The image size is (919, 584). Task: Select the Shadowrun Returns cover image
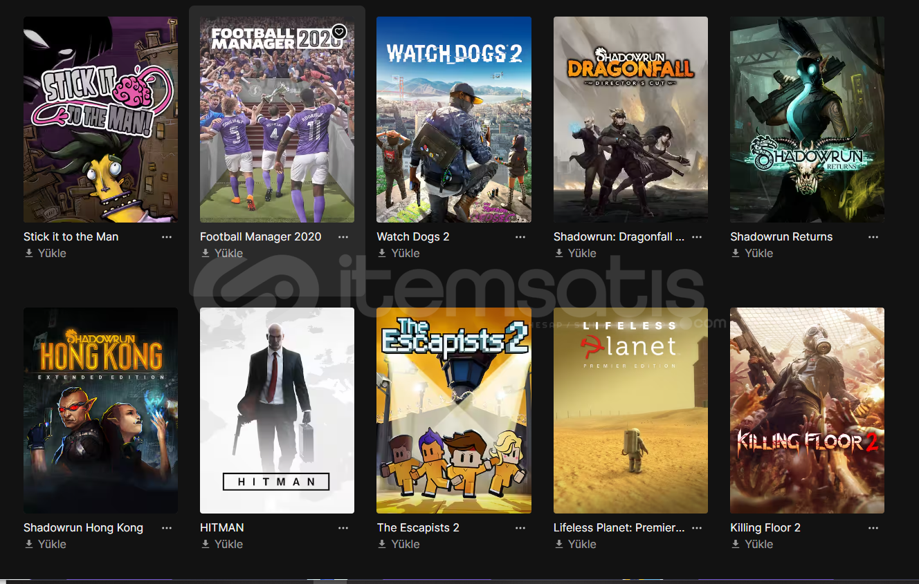[x=807, y=120]
